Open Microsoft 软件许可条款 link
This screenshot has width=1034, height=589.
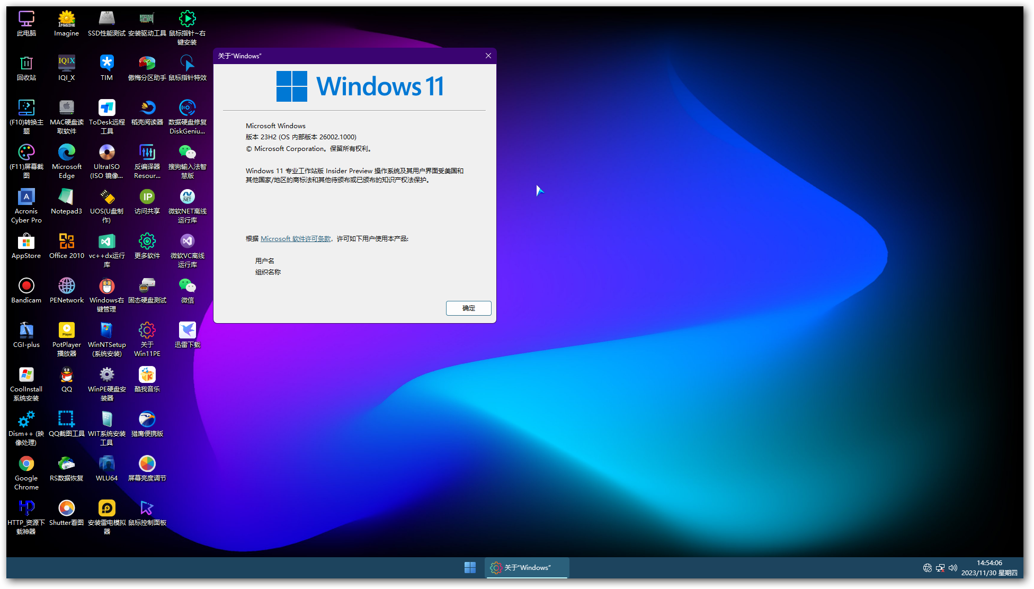[x=296, y=239]
